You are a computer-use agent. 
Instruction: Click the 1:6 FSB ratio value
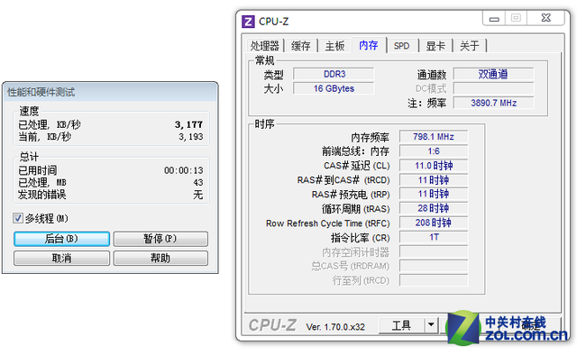pos(434,151)
